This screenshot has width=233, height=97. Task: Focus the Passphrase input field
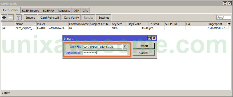click(105, 52)
